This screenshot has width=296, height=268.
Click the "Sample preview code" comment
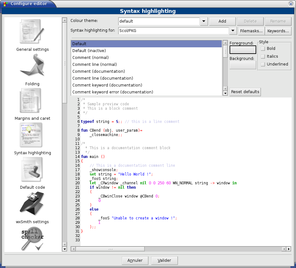tap(108, 104)
